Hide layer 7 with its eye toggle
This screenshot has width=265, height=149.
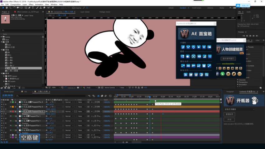pyautogui.click(x=2, y=107)
